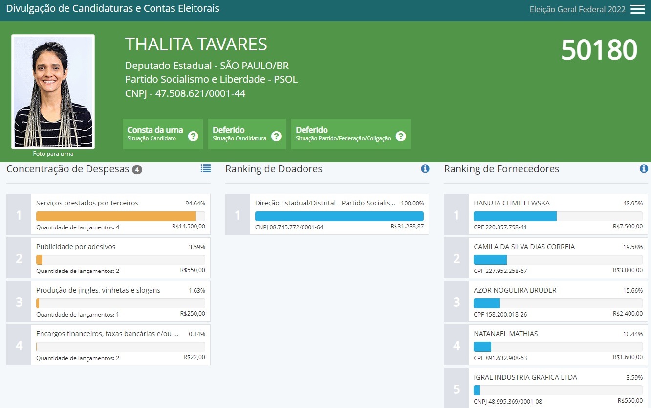Open the hamburger menu at top right
The width and height of the screenshot is (651, 408).
tap(637, 9)
